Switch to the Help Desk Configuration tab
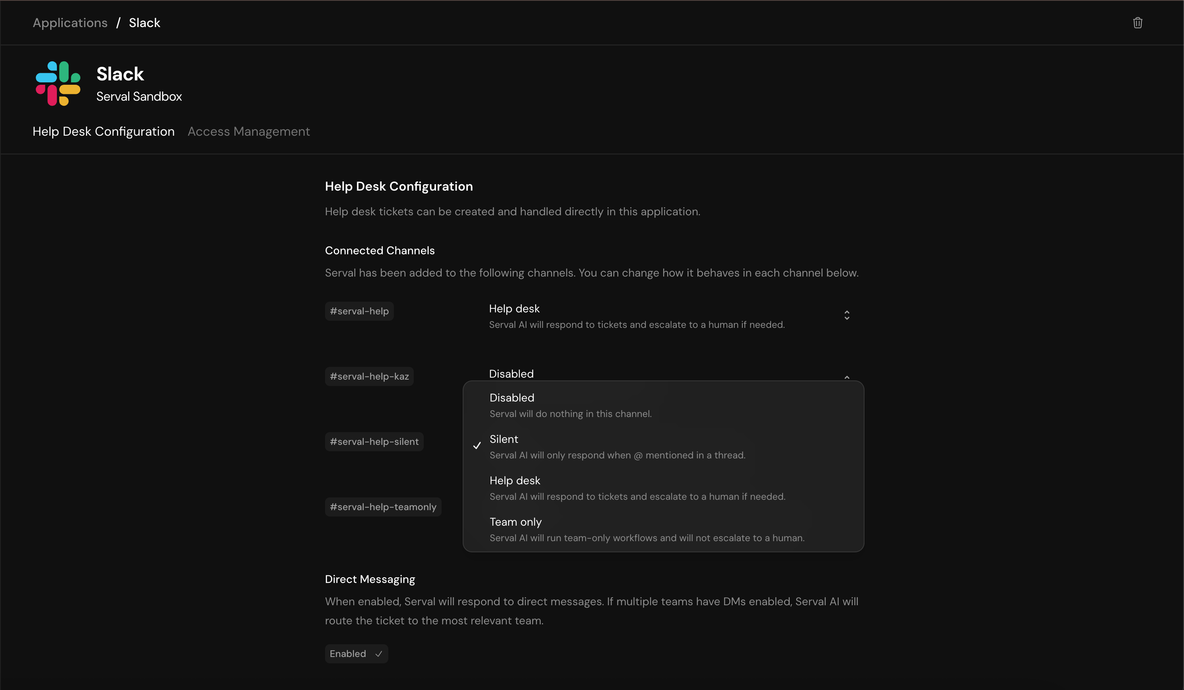The image size is (1184, 690). (103, 132)
